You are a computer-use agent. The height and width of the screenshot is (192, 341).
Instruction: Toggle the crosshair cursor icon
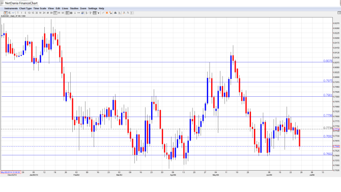tap(67, 13)
